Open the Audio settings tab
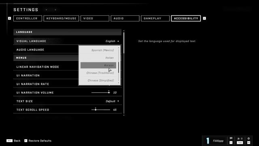This screenshot has width=259, height=146. click(x=125, y=18)
